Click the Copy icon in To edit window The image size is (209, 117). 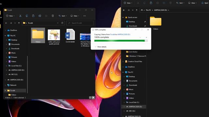tap(27, 16)
